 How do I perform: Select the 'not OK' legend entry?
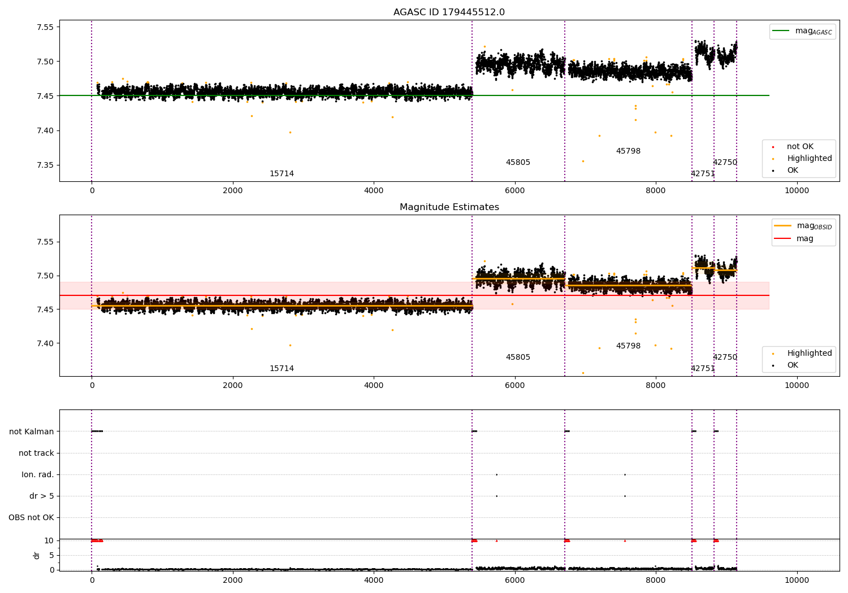(800, 146)
